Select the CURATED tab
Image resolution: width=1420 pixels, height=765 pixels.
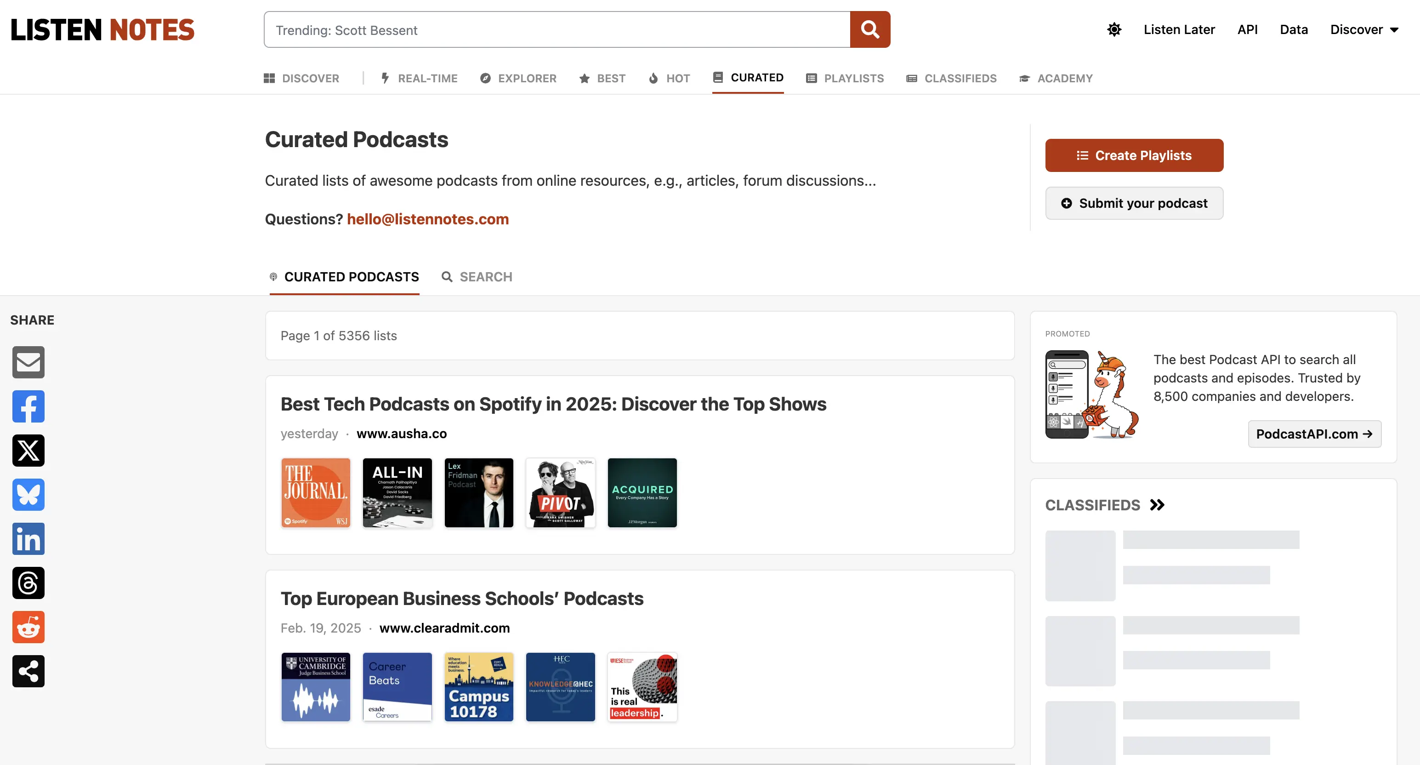pyautogui.click(x=748, y=78)
